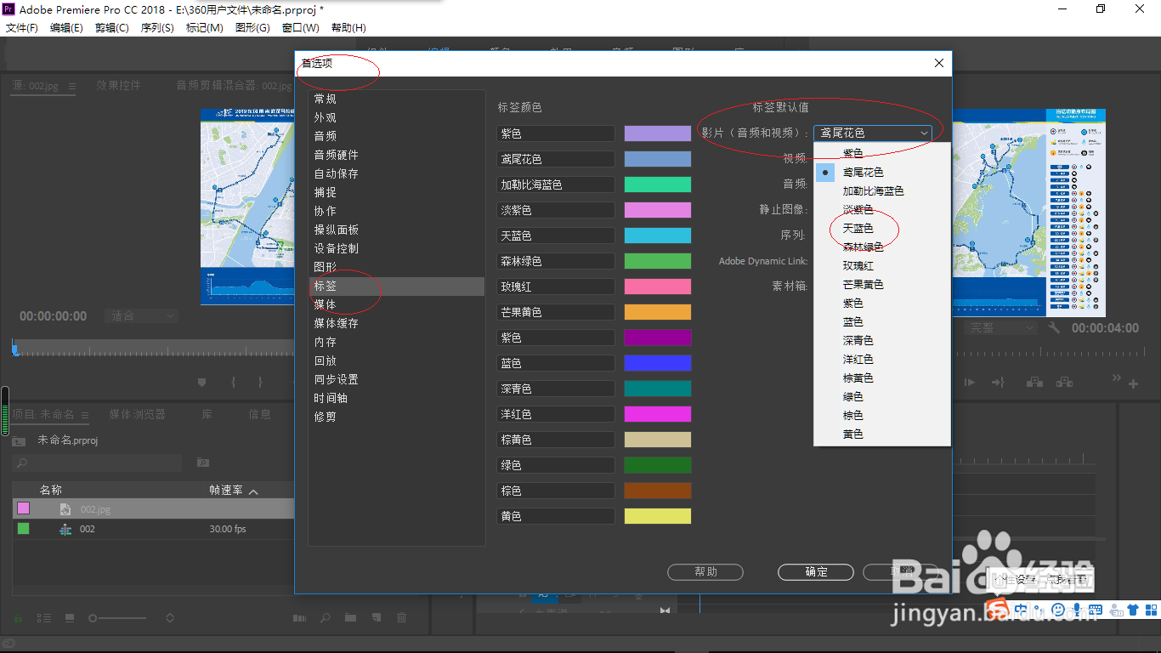Click the pink label box of 002.jpg
This screenshot has height=653, width=1161.
[x=24, y=508]
